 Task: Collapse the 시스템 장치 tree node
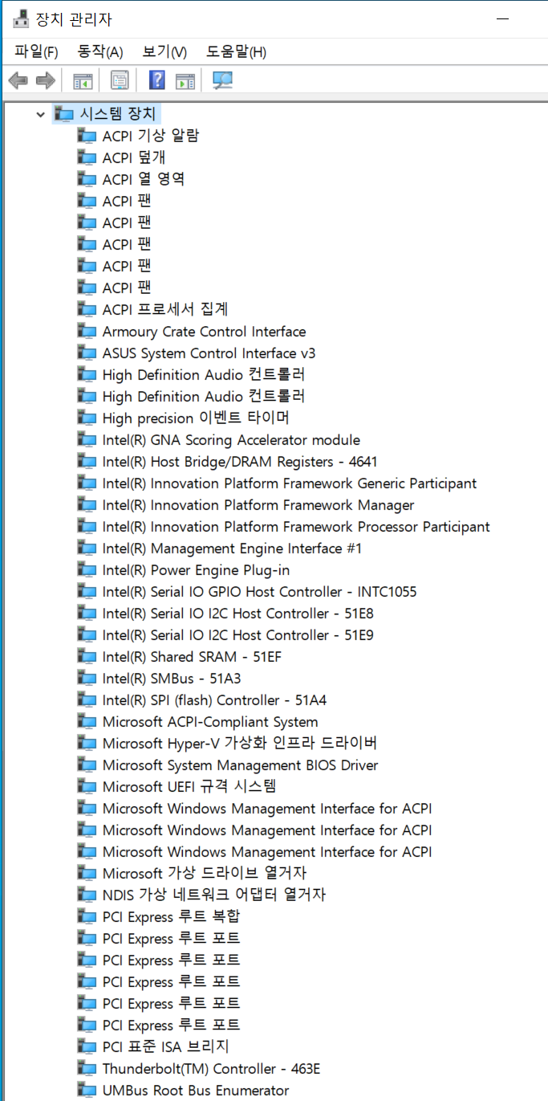41,115
